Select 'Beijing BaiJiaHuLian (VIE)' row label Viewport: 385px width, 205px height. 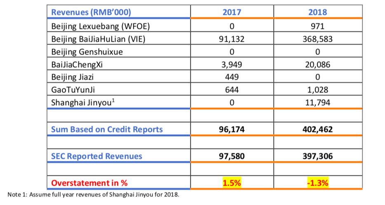click(98, 39)
